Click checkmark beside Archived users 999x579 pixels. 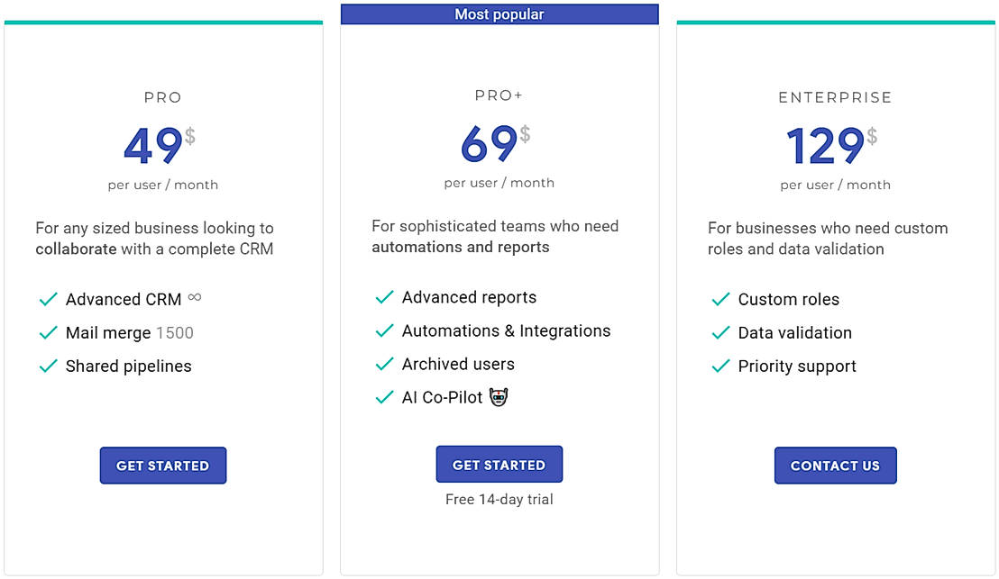385,364
